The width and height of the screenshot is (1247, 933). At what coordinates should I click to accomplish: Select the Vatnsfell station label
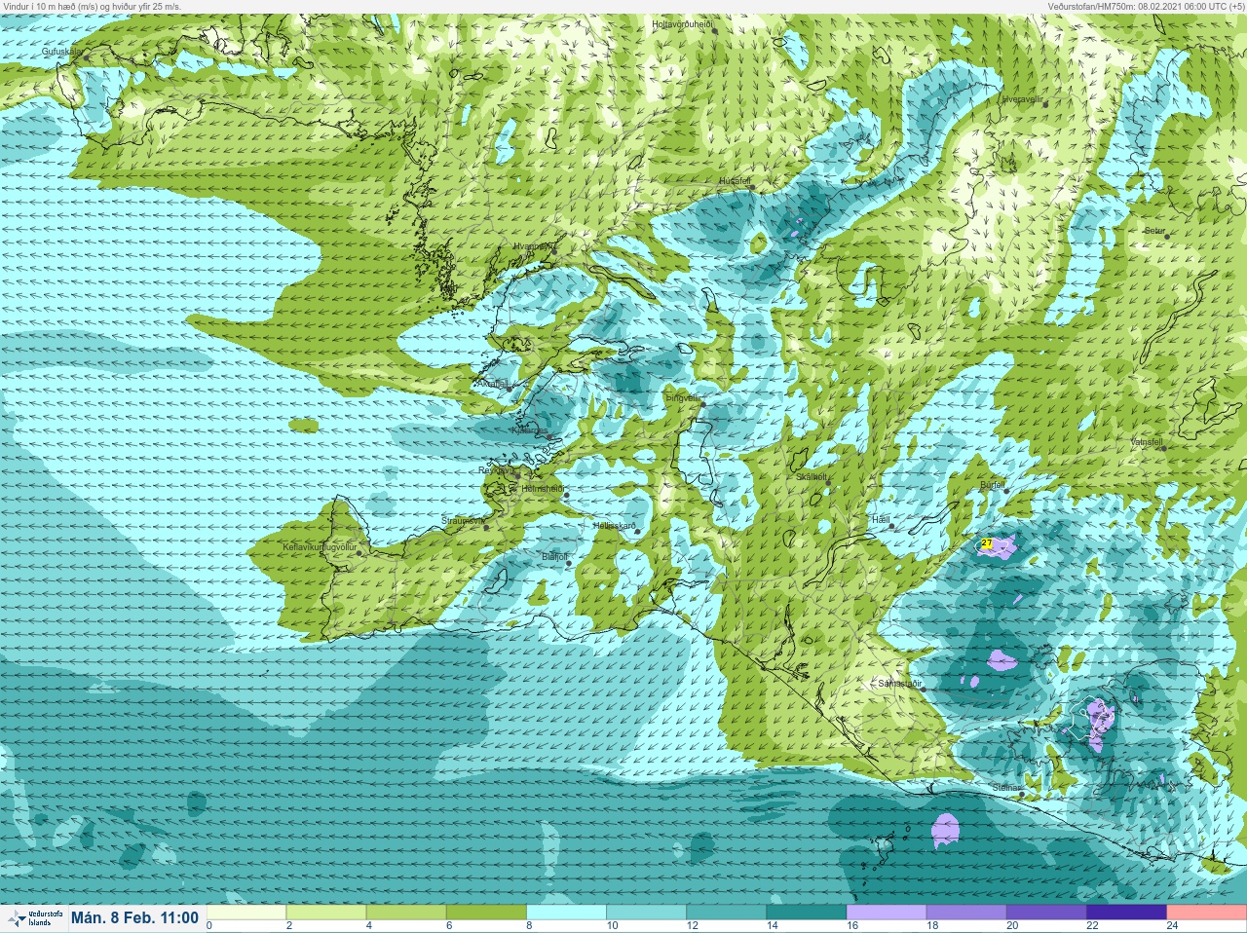1147,442
